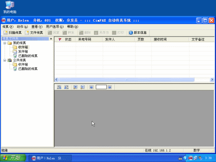
Task: Open the 传真(F) menu
Action: pyautogui.click(x=8, y=27)
